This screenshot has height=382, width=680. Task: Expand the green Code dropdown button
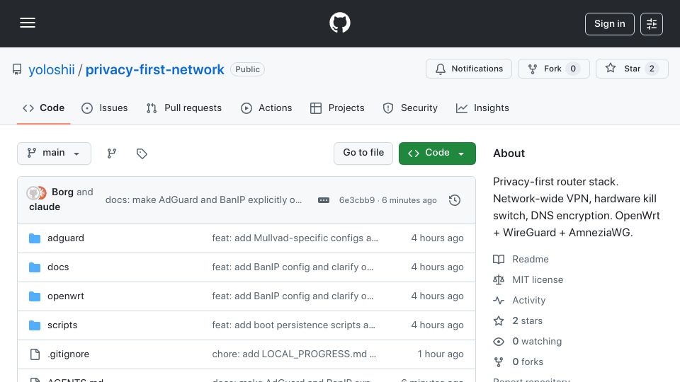437,154
